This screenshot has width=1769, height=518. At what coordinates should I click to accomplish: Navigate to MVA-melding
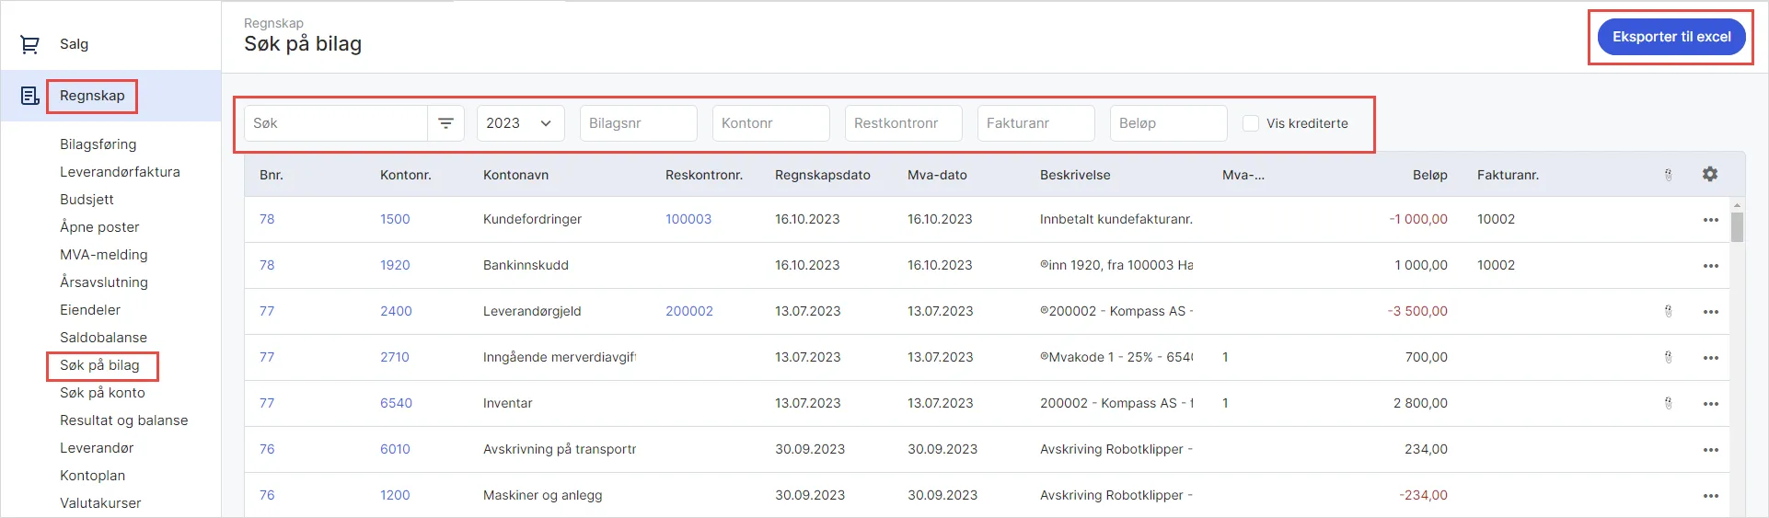click(x=104, y=255)
